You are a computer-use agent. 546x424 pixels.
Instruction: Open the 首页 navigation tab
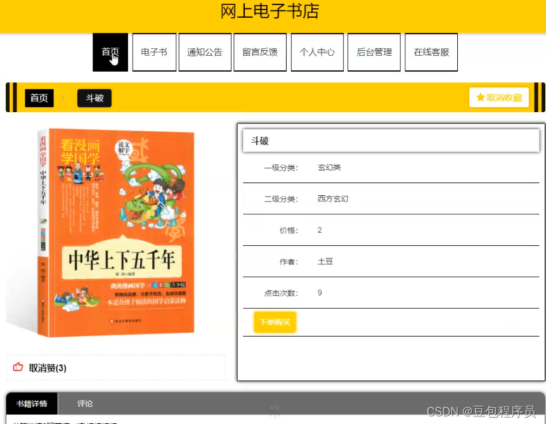[110, 52]
